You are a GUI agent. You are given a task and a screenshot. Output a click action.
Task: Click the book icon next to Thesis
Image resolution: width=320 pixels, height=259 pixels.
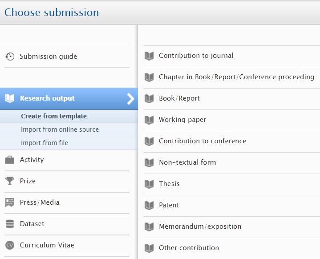pyautogui.click(x=149, y=184)
